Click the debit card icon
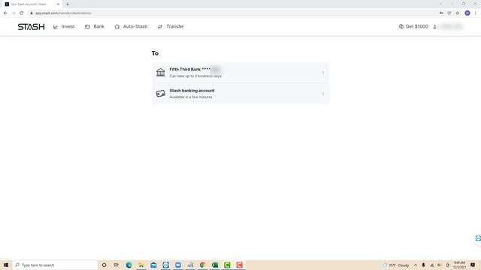The height and width of the screenshot is (270, 481). tap(160, 93)
